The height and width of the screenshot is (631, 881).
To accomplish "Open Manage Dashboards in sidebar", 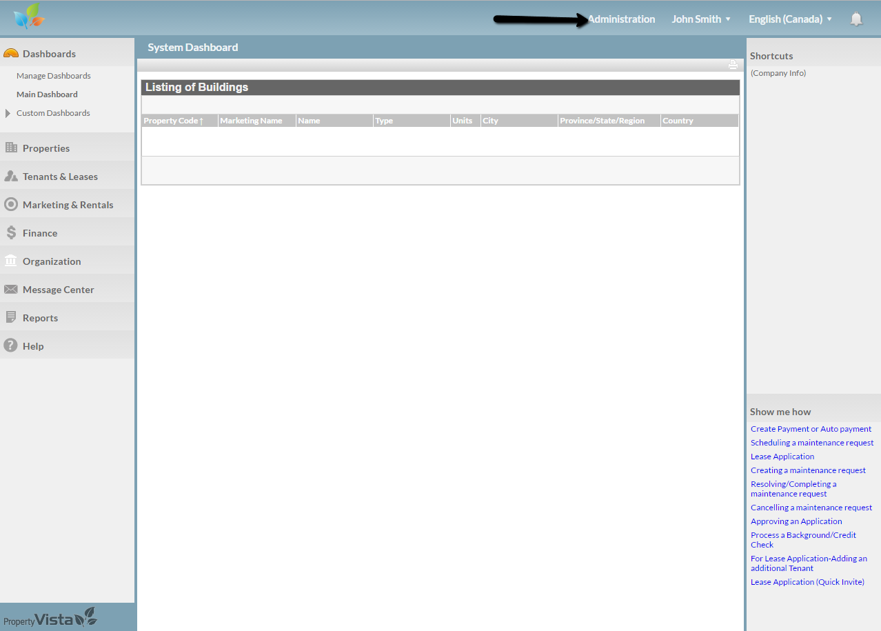I will pos(54,76).
